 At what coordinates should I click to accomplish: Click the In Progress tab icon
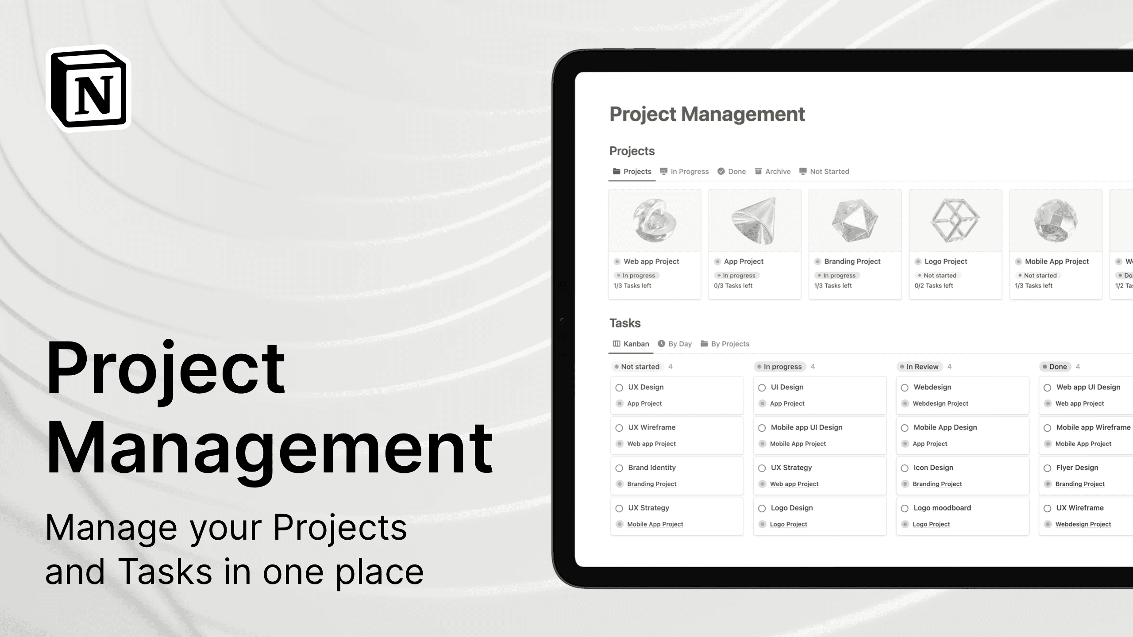point(663,170)
